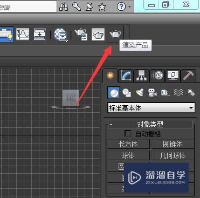200x198 pixels.
Task: Click the binoculars search icon
Action: [64, 6]
